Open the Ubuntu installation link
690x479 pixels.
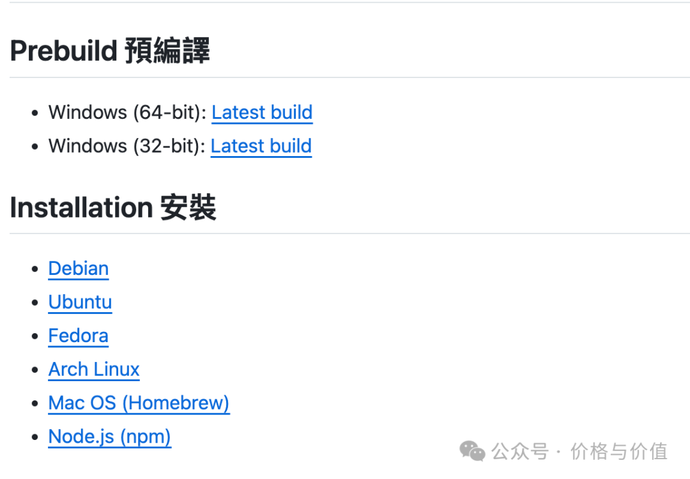80,302
